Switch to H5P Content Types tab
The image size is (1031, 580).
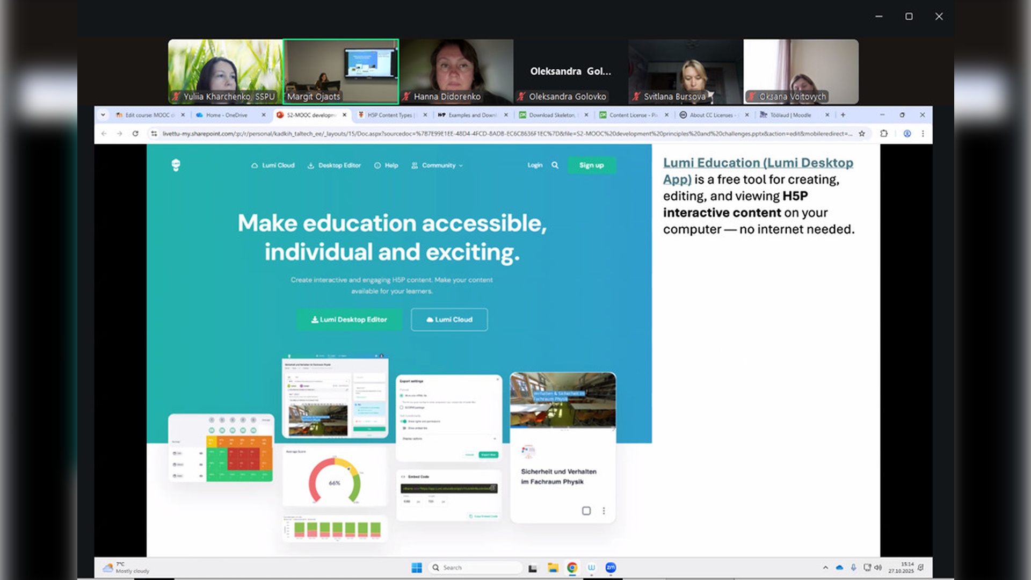(389, 115)
